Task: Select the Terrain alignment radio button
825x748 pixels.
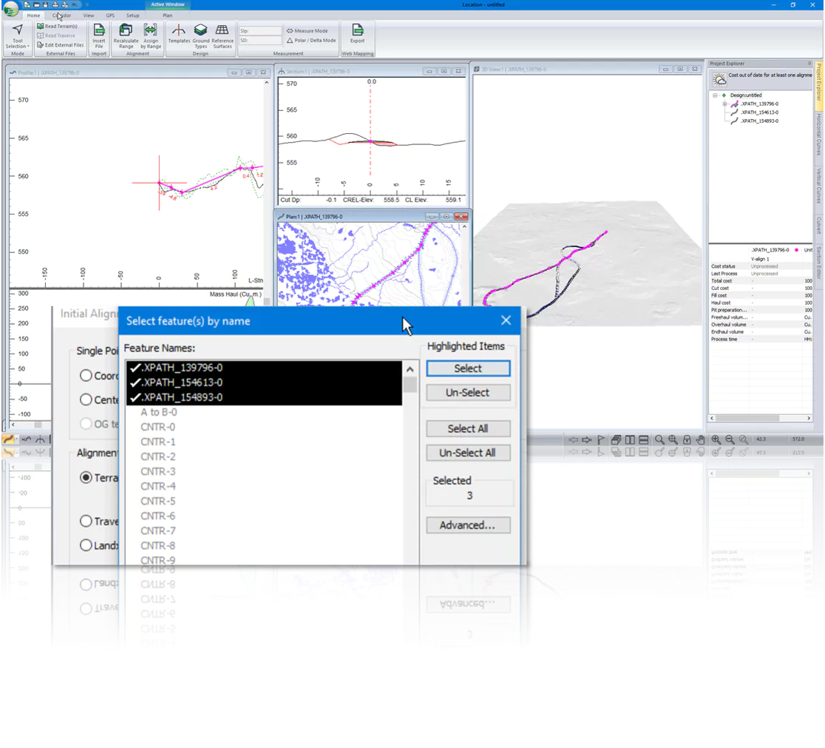Action: [x=86, y=478]
